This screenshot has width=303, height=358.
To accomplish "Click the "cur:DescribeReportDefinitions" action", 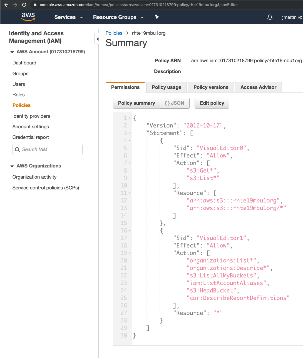I will tap(238, 298).
